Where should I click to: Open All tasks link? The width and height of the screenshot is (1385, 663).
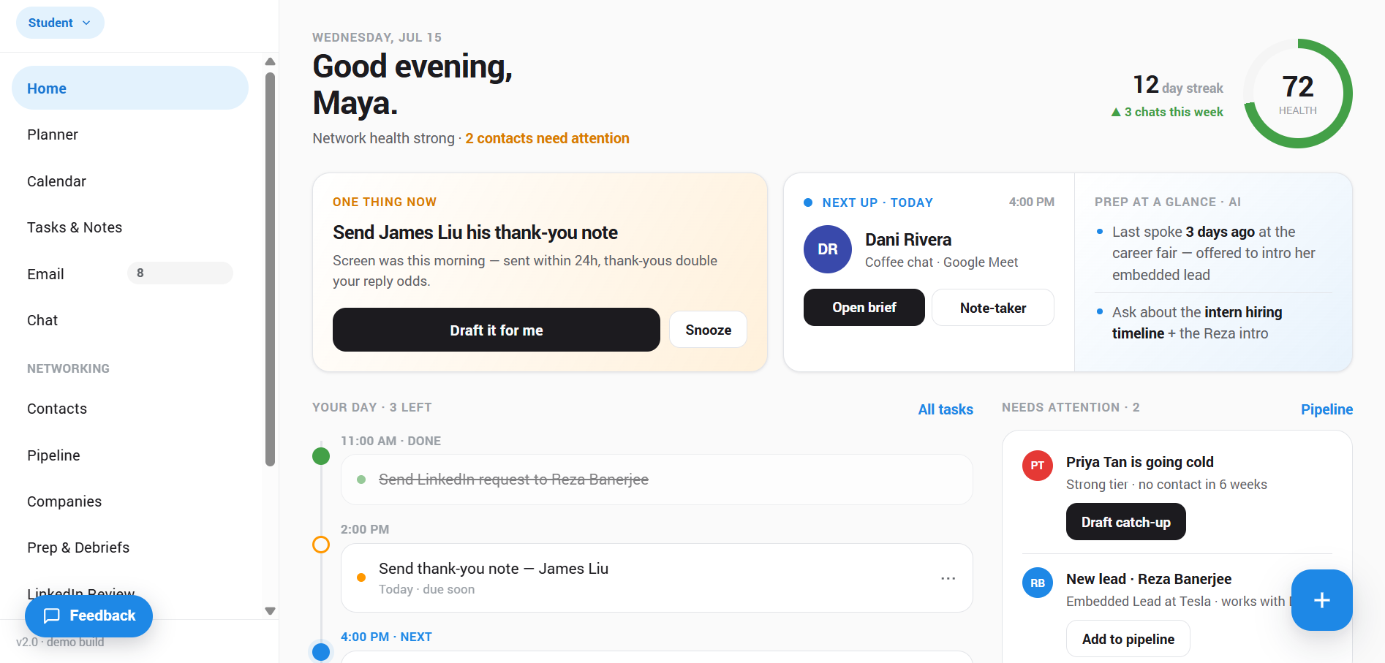point(946,409)
